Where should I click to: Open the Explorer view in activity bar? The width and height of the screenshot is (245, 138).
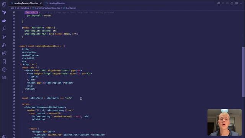[x=4, y=4]
